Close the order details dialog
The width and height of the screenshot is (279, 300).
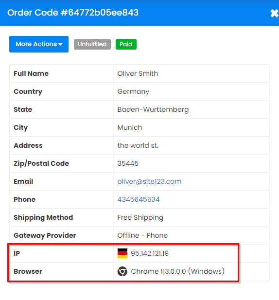275,13
